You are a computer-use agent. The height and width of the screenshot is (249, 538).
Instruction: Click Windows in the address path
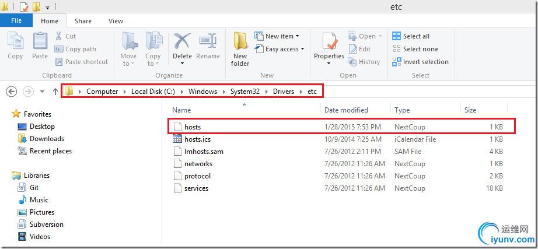(x=203, y=92)
